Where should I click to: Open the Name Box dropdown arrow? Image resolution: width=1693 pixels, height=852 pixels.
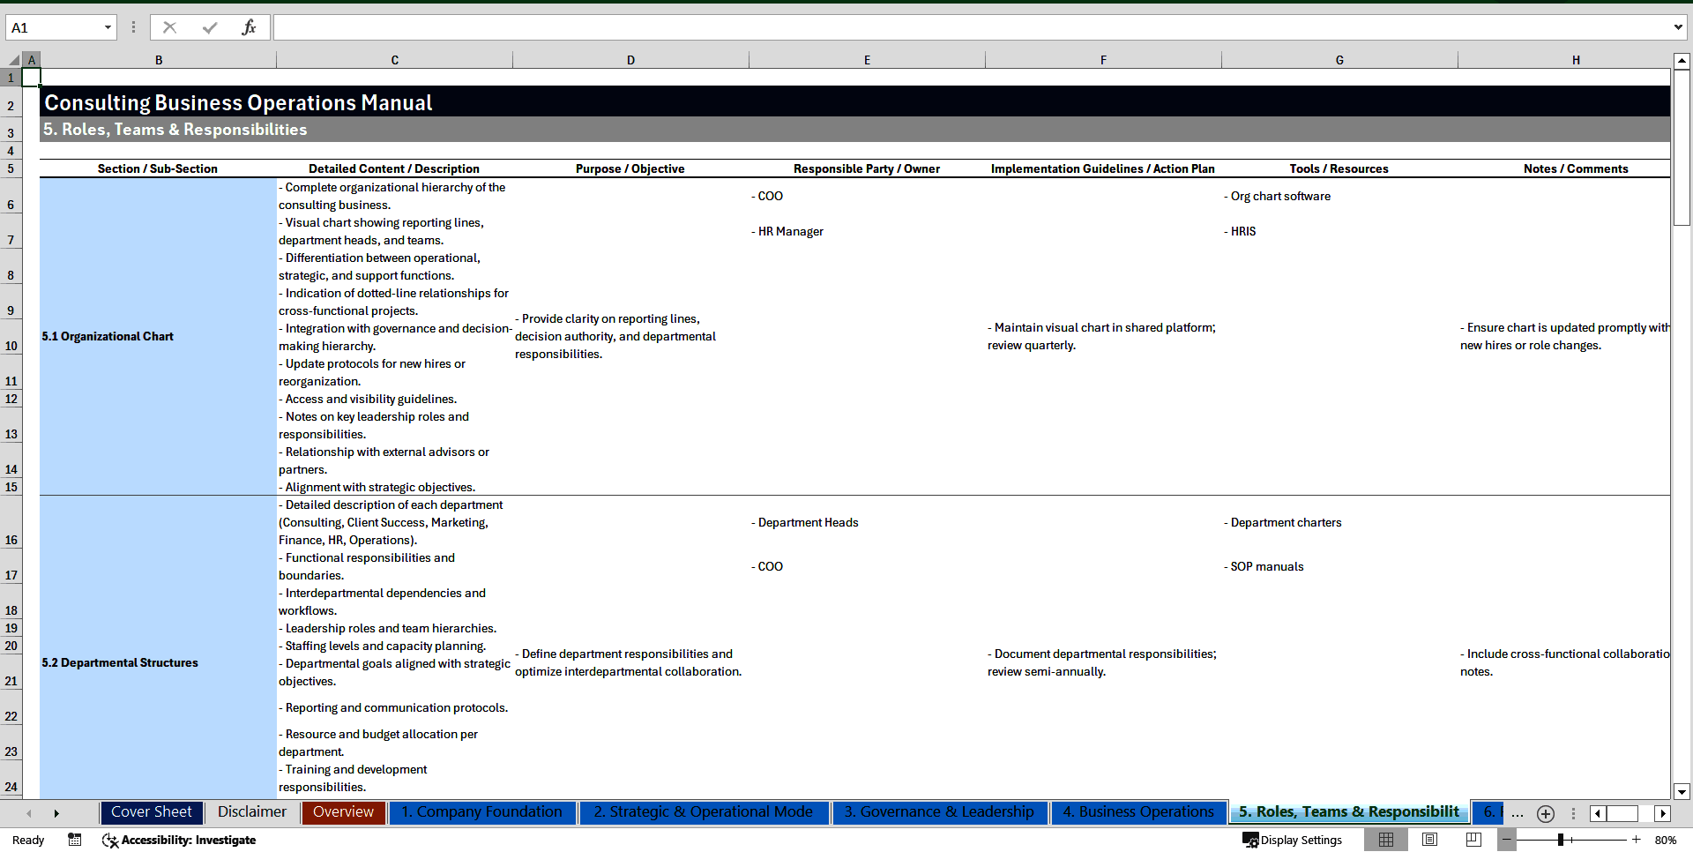pos(108,27)
